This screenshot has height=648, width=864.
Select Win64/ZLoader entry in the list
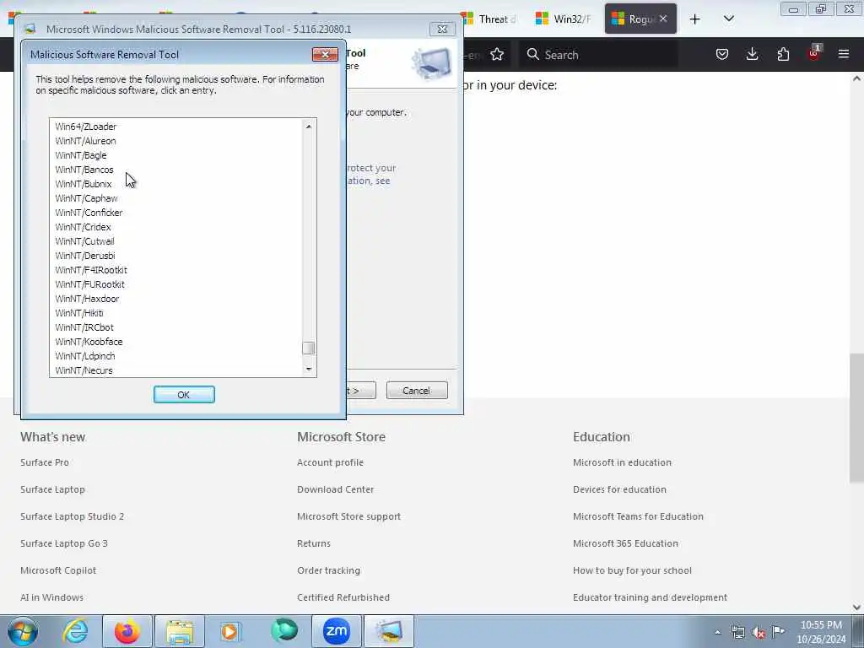pos(86,127)
